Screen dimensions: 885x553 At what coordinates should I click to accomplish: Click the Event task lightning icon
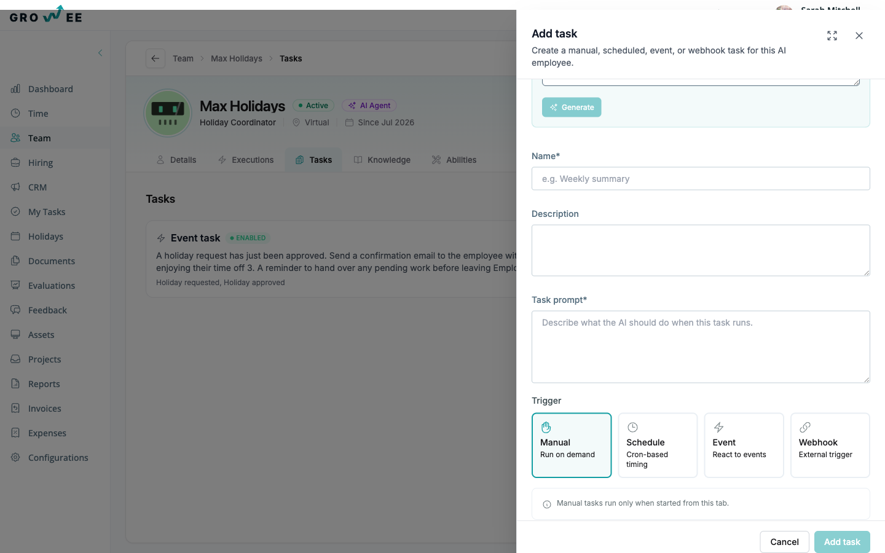coord(161,238)
